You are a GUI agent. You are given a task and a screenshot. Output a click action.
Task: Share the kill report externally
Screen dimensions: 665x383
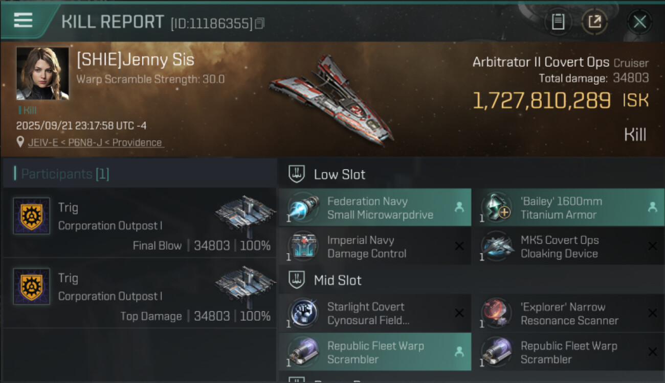point(594,21)
